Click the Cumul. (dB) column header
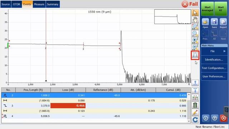 tap(173, 90)
